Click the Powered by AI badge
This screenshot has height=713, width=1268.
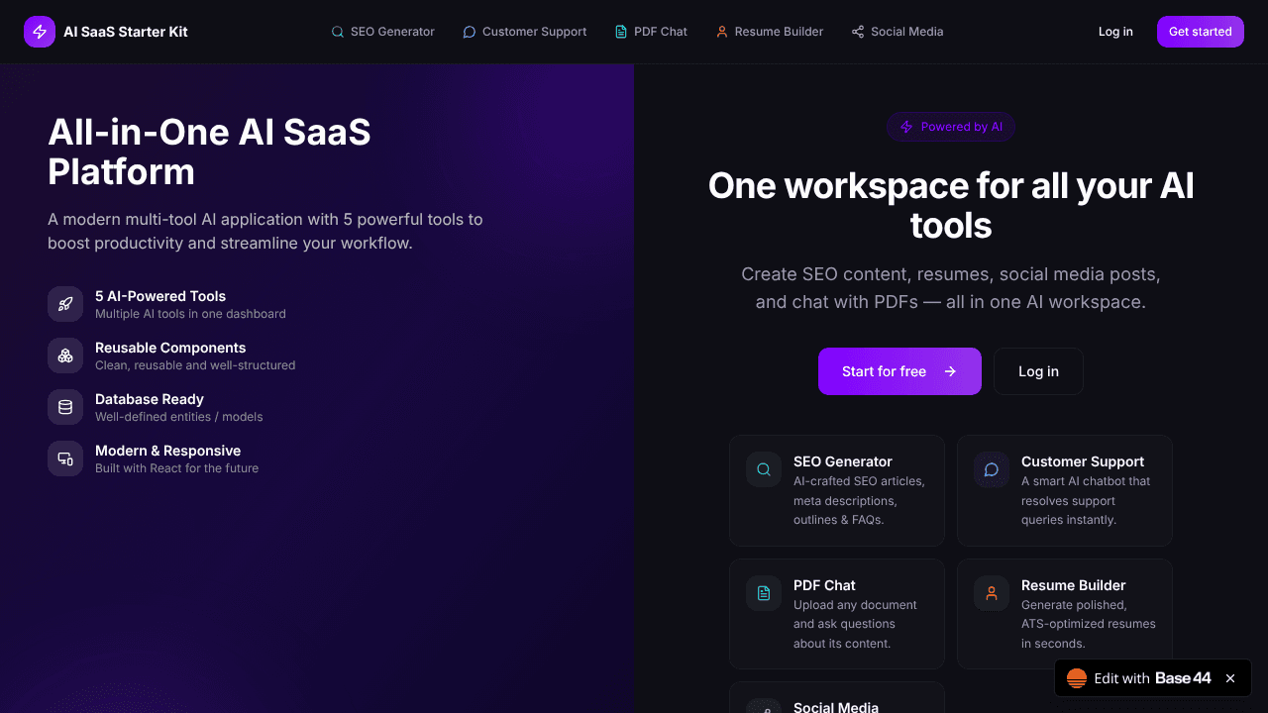pyautogui.click(x=951, y=127)
